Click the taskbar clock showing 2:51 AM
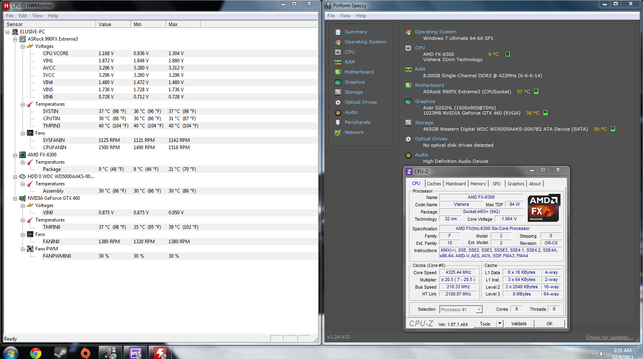This screenshot has width=643, height=359. pos(623,353)
